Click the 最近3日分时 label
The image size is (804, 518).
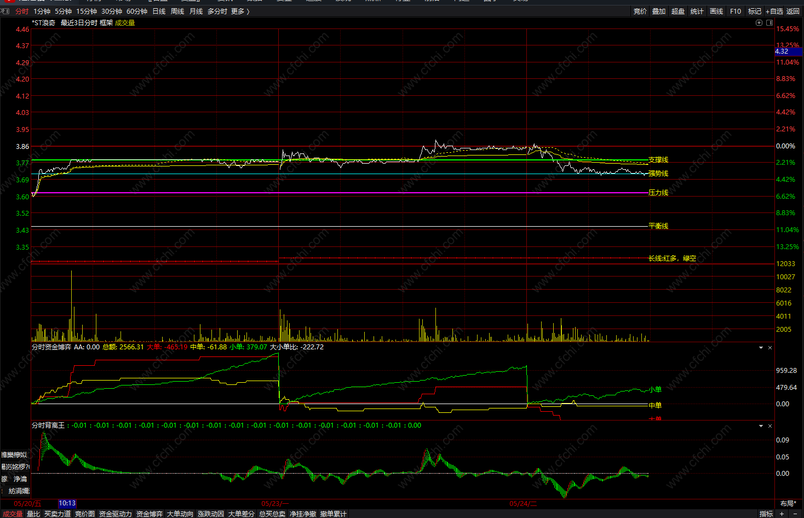[x=79, y=22]
